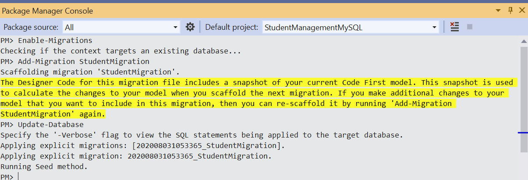The height and width of the screenshot is (180, 528).
Task: Open Package Manager settings gear
Action: pos(190,27)
